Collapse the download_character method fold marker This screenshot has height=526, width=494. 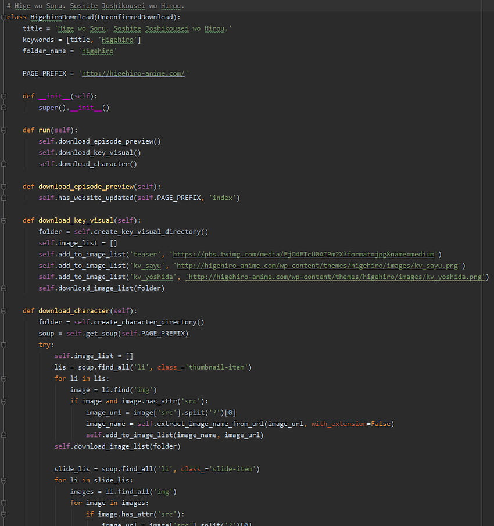(x=3, y=311)
